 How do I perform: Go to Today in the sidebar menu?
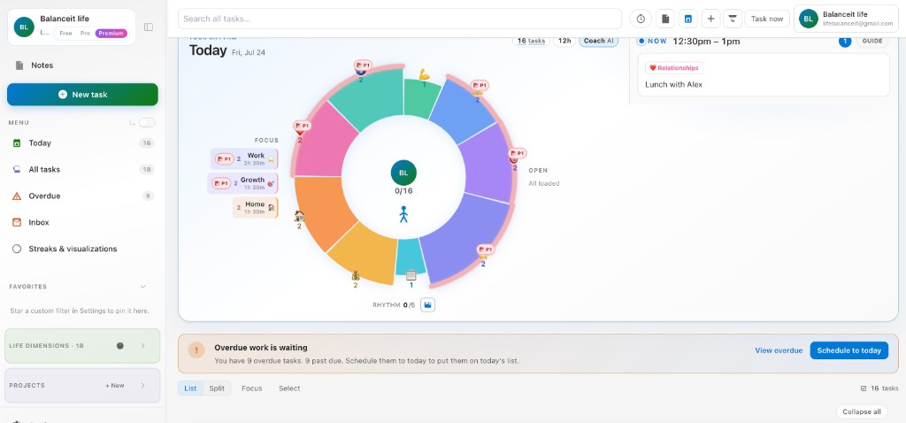point(82,142)
